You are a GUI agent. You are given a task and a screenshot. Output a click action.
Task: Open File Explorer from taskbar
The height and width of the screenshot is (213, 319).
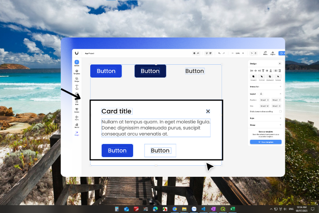184,209
